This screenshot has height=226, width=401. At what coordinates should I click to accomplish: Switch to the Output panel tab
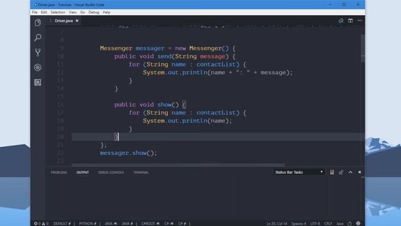[x=83, y=173]
